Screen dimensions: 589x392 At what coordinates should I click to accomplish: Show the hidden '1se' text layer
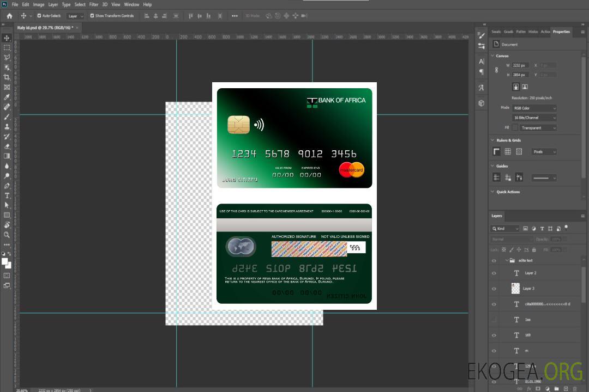point(494,320)
